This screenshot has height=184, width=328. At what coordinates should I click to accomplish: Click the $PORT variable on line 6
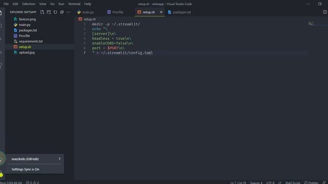113,48
